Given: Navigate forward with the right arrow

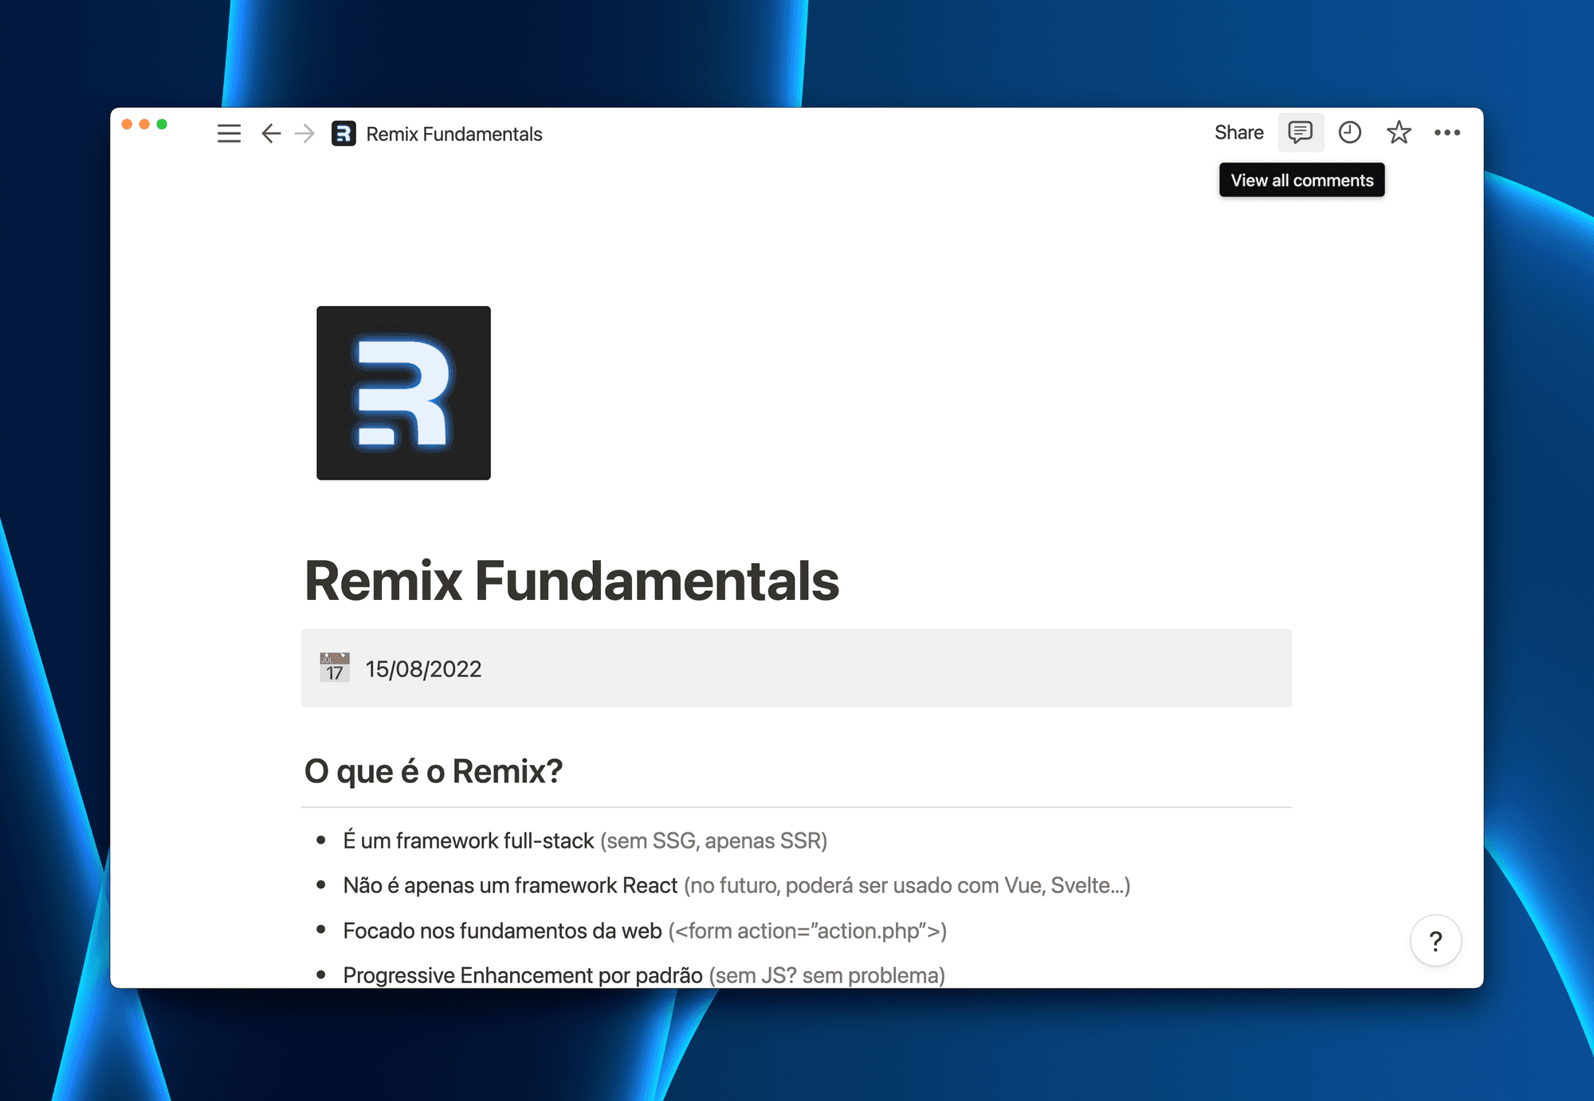Looking at the screenshot, I should pos(304,134).
